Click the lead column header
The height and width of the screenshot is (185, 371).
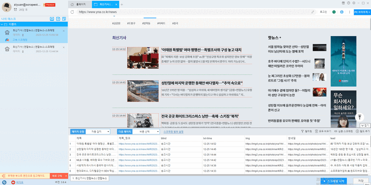tap(350, 138)
